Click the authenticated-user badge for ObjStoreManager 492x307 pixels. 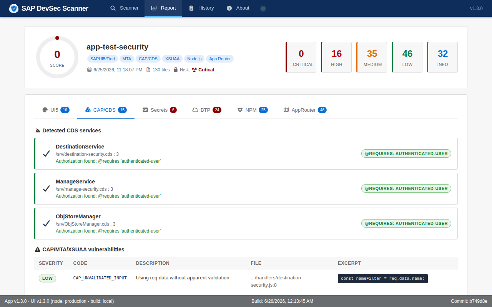[406, 223]
